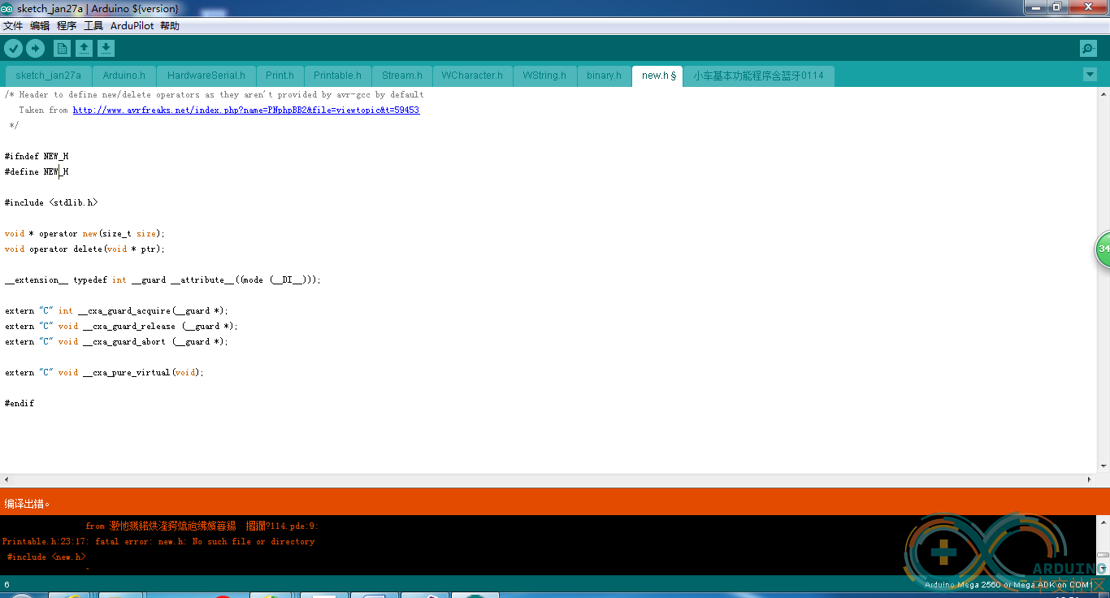
Task: Click the '__cxa_guard_acquire' line
Action: (117, 310)
